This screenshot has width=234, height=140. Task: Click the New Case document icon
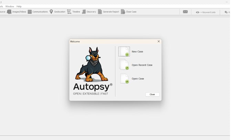(x=124, y=52)
